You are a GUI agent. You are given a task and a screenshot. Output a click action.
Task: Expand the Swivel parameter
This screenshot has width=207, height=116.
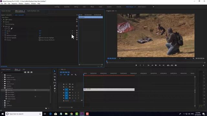point(3,31)
